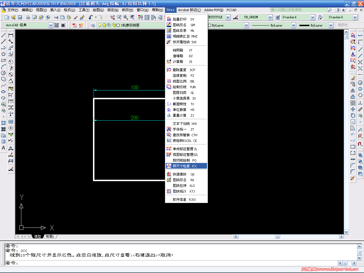Select the Ellipse drawing tool
364x273 pixels.
3,92
